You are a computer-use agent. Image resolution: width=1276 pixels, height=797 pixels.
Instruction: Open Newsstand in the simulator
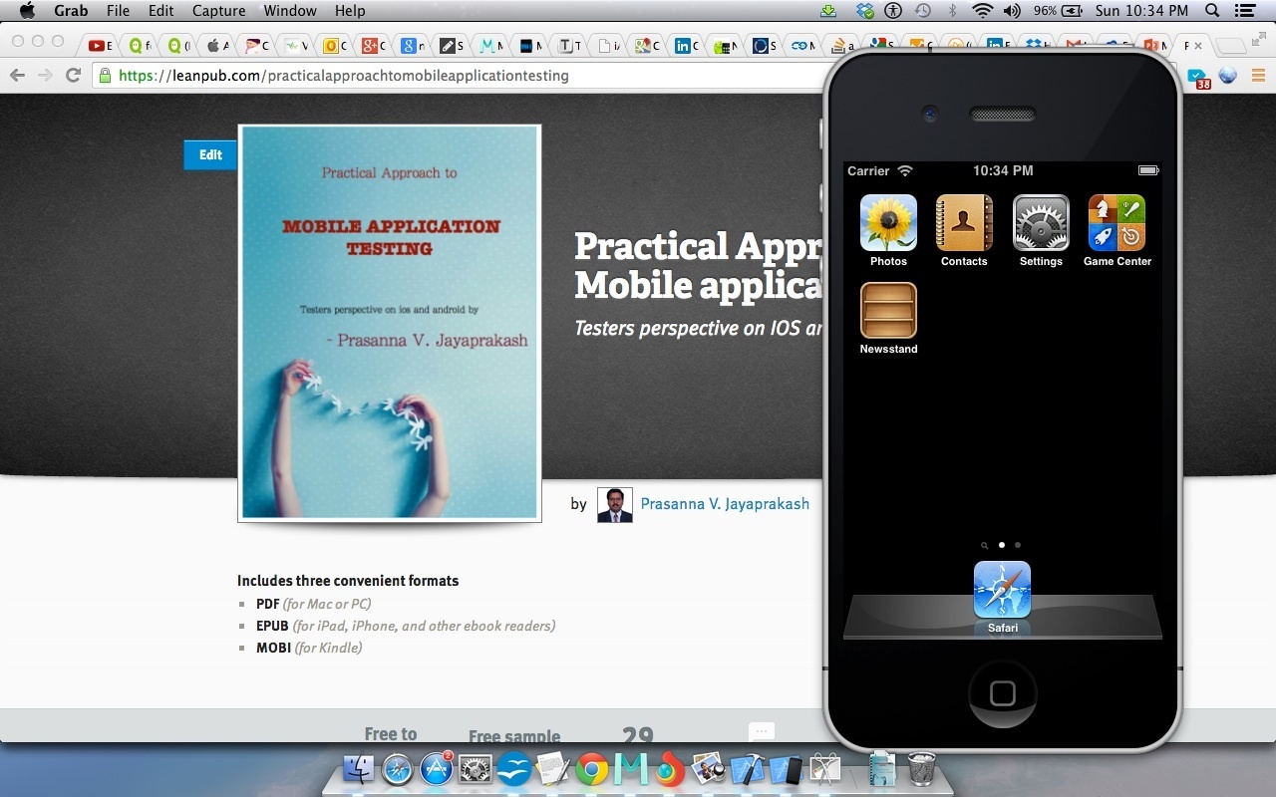[x=887, y=309]
